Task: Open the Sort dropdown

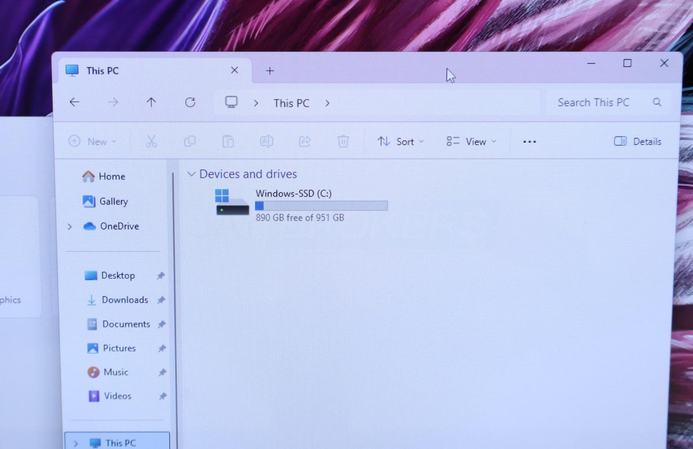Action: coord(400,142)
